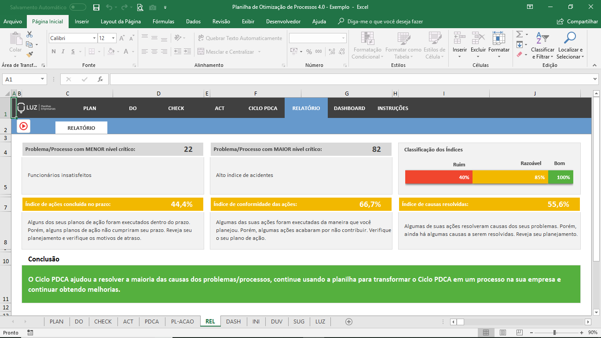Click the 90% zoom level indicator

click(x=592, y=333)
